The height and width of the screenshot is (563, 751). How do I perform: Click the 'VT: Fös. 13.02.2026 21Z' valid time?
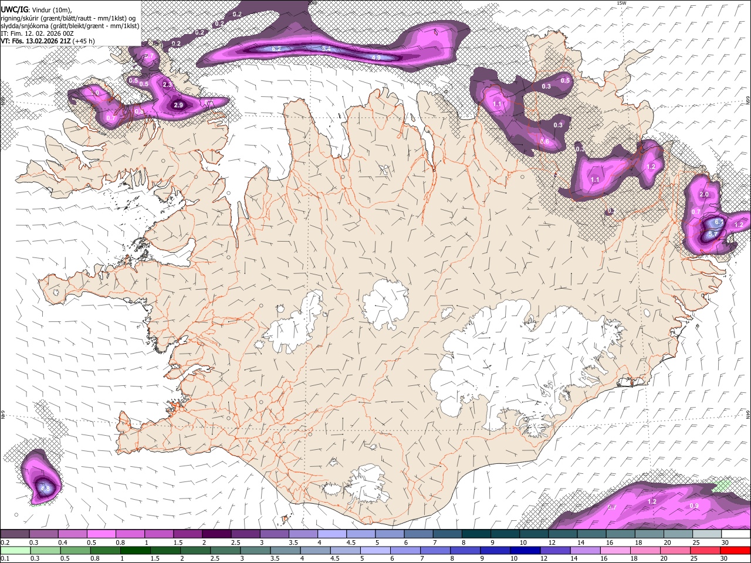[36, 41]
